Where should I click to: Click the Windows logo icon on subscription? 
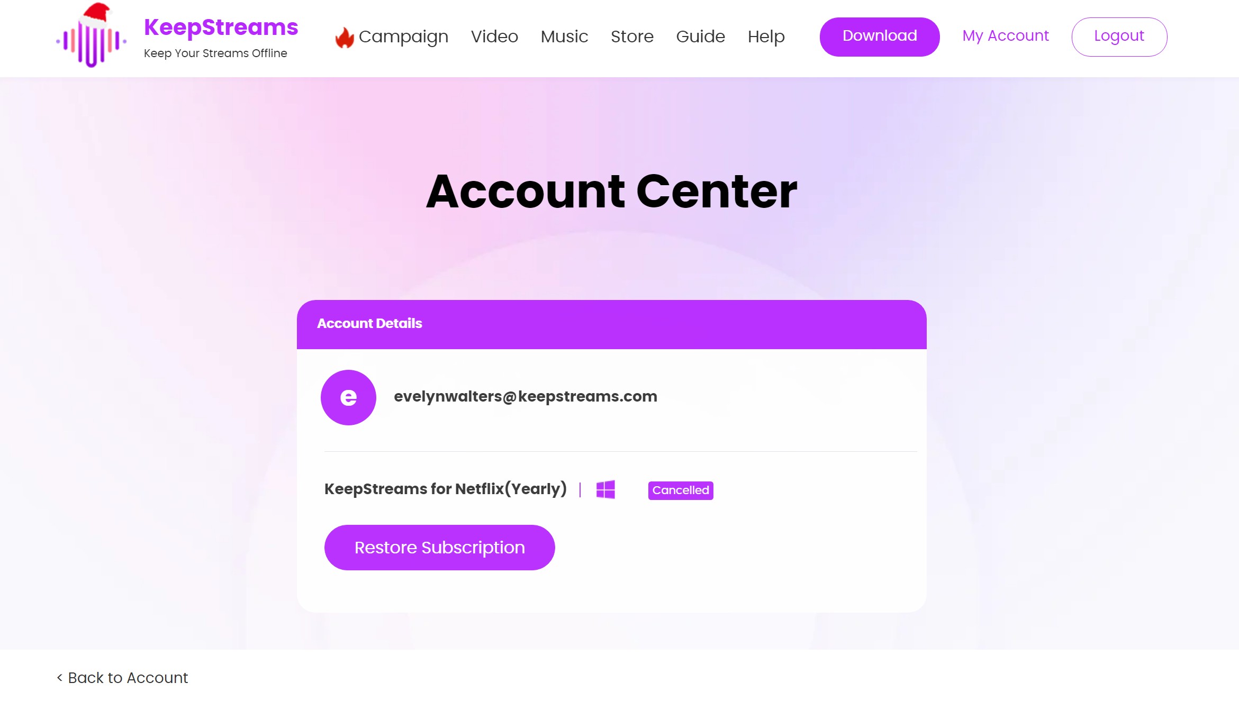(605, 489)
